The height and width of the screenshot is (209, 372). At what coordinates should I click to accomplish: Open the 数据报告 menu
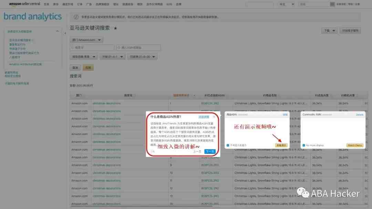click(x=128, y=4)
